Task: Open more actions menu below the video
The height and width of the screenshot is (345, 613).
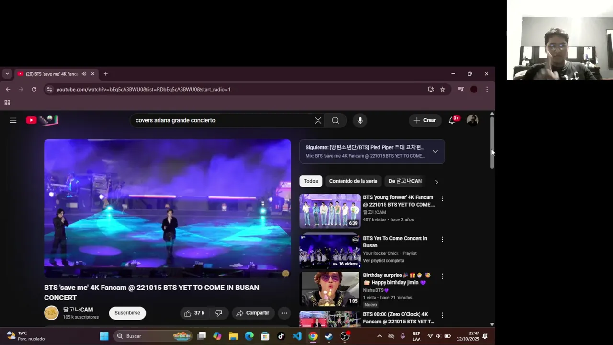Action: click(284, 313)
